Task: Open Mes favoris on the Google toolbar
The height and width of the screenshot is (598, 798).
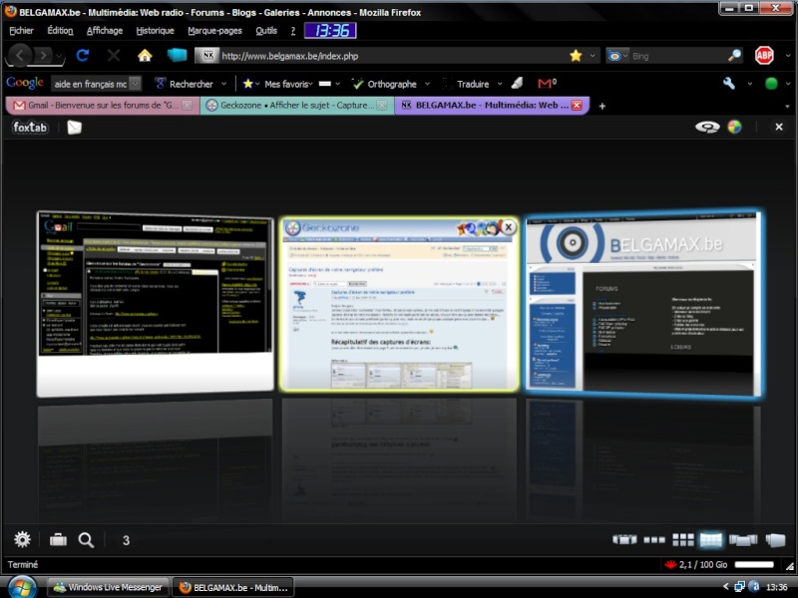Action: tap(278, 84)
